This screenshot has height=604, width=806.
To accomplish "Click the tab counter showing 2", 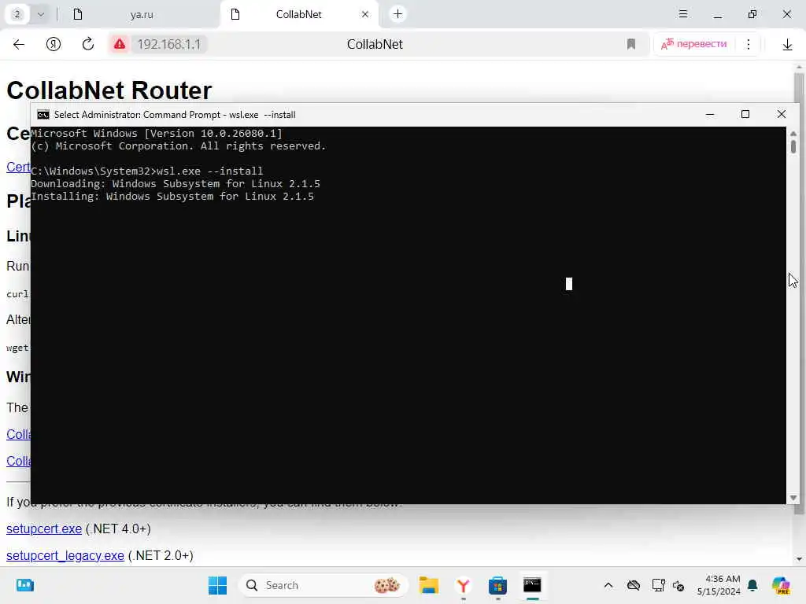I will click(17, 14).
